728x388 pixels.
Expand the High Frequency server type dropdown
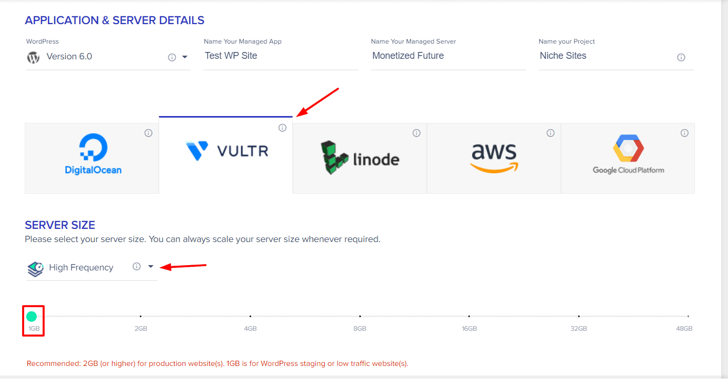(151, 267)
